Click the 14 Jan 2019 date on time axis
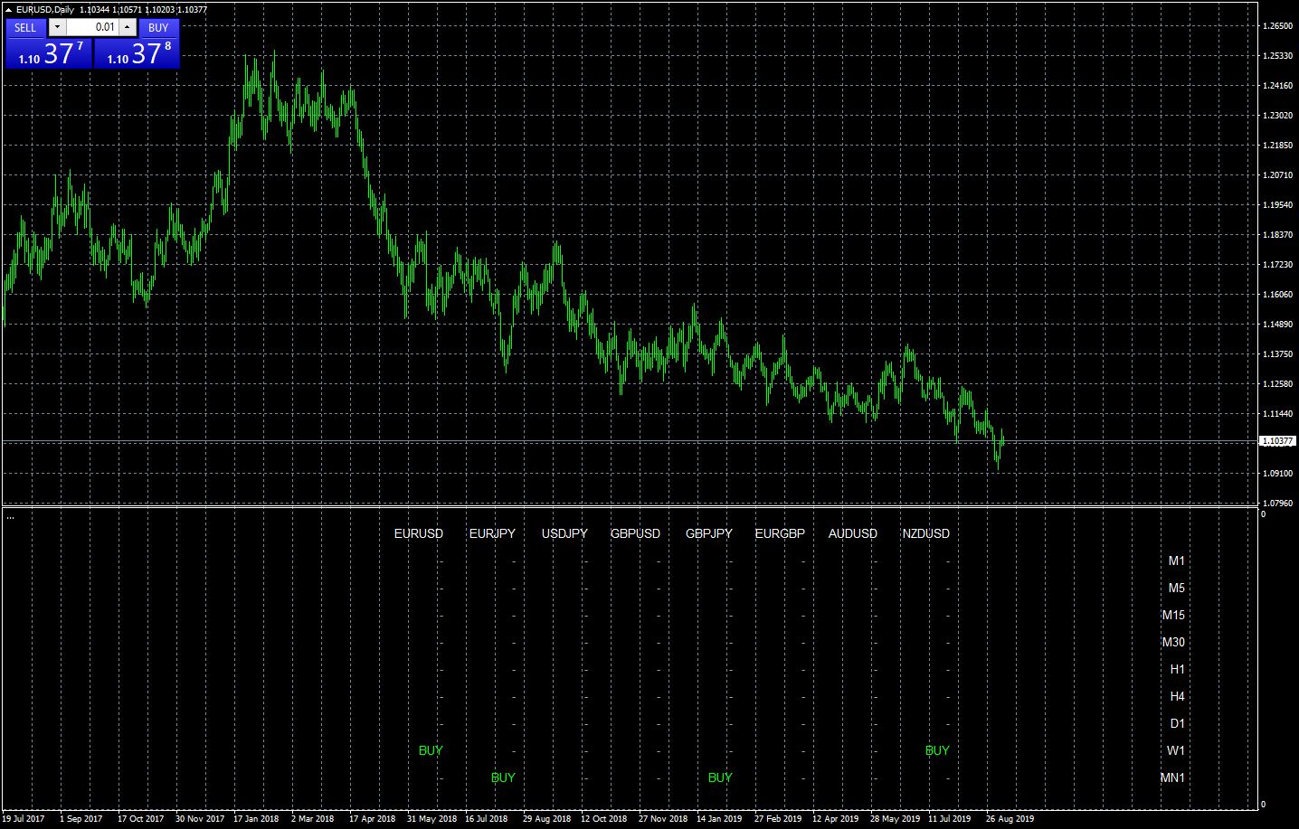 (719, 819)
